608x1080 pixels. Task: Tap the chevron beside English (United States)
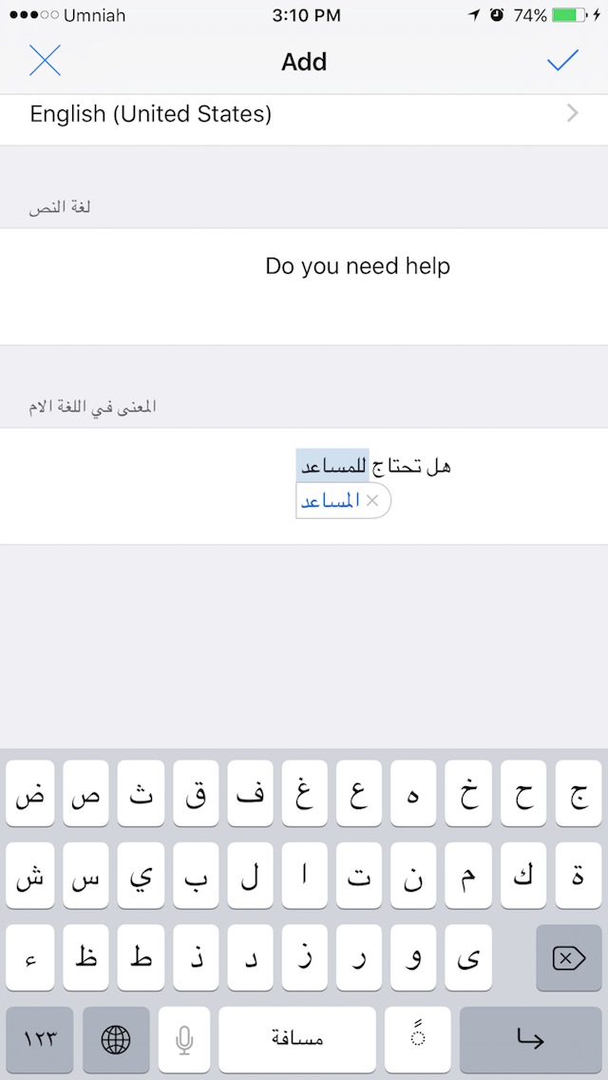[572, 114]
